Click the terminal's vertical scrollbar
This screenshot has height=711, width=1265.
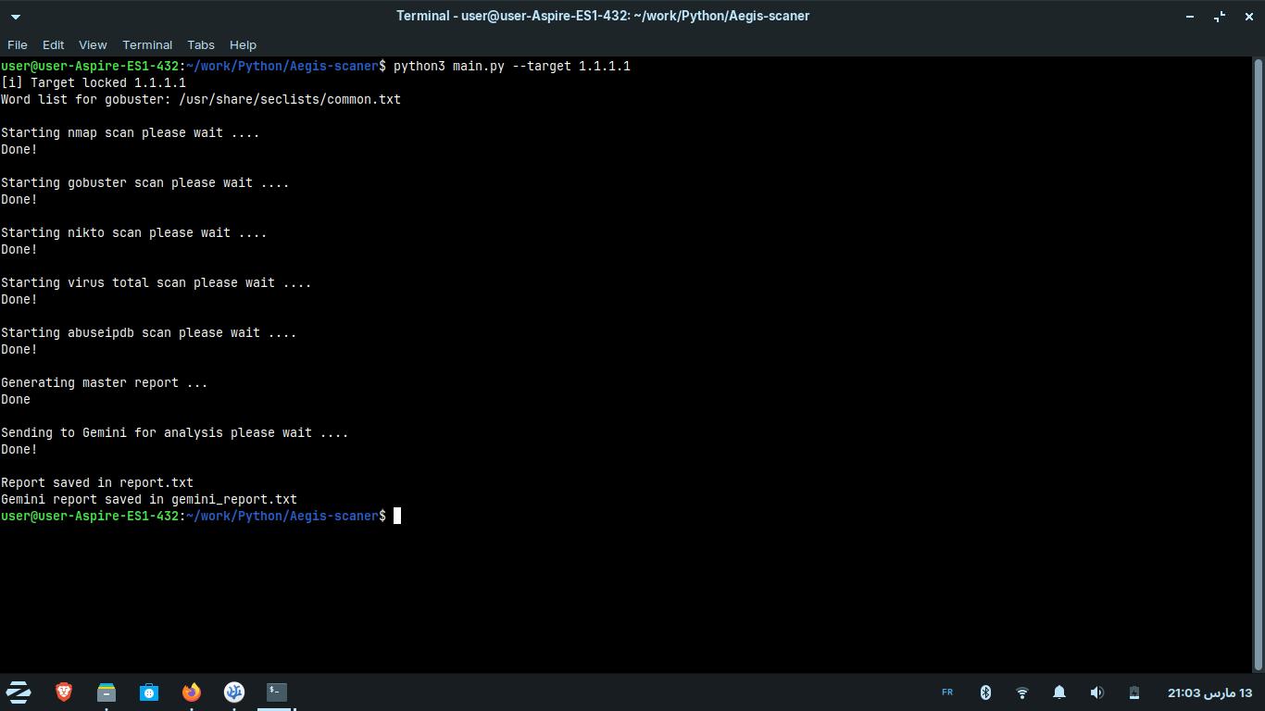click(1259, 364)
